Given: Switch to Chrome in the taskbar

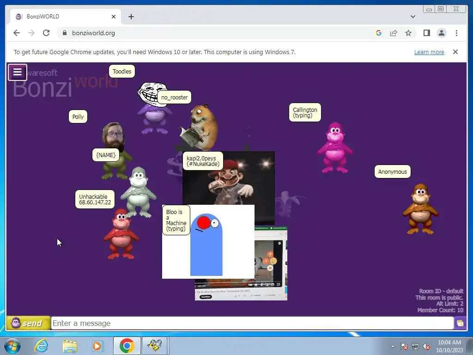Looking at the screenshot, I should 127,346.
